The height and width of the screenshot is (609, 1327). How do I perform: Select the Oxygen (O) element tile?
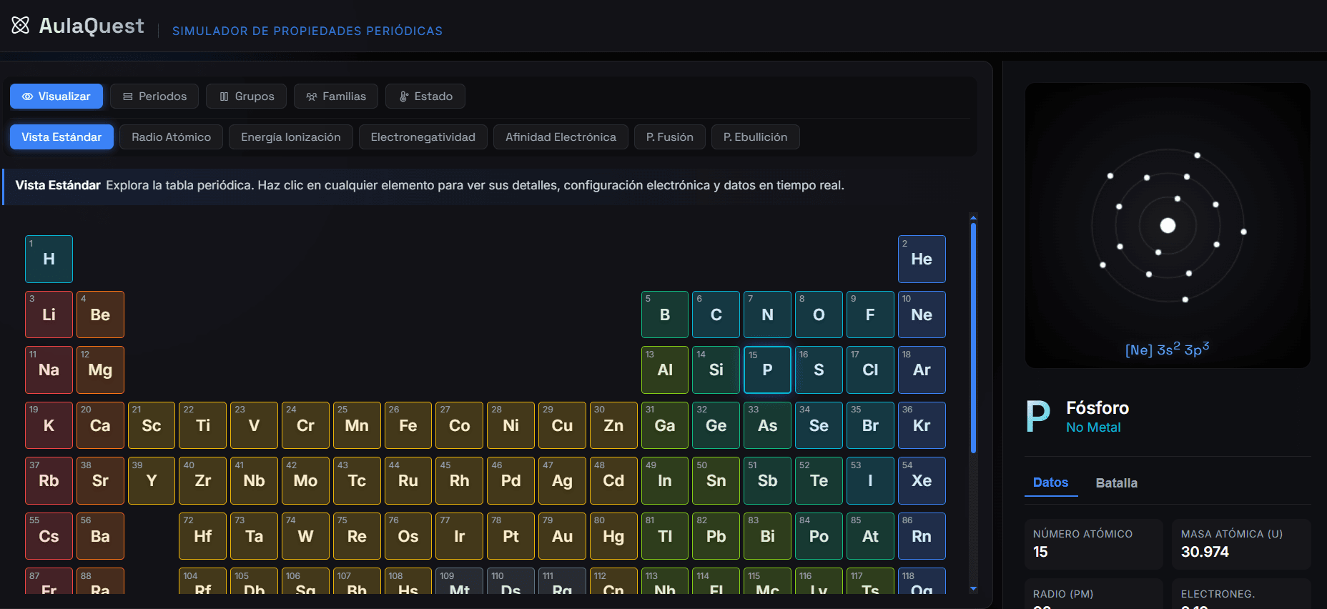pos(819,315)
